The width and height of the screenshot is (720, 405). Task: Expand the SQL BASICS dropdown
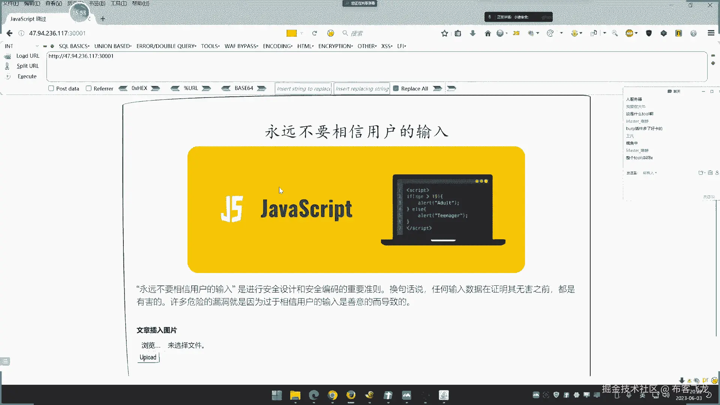point(74,46)
